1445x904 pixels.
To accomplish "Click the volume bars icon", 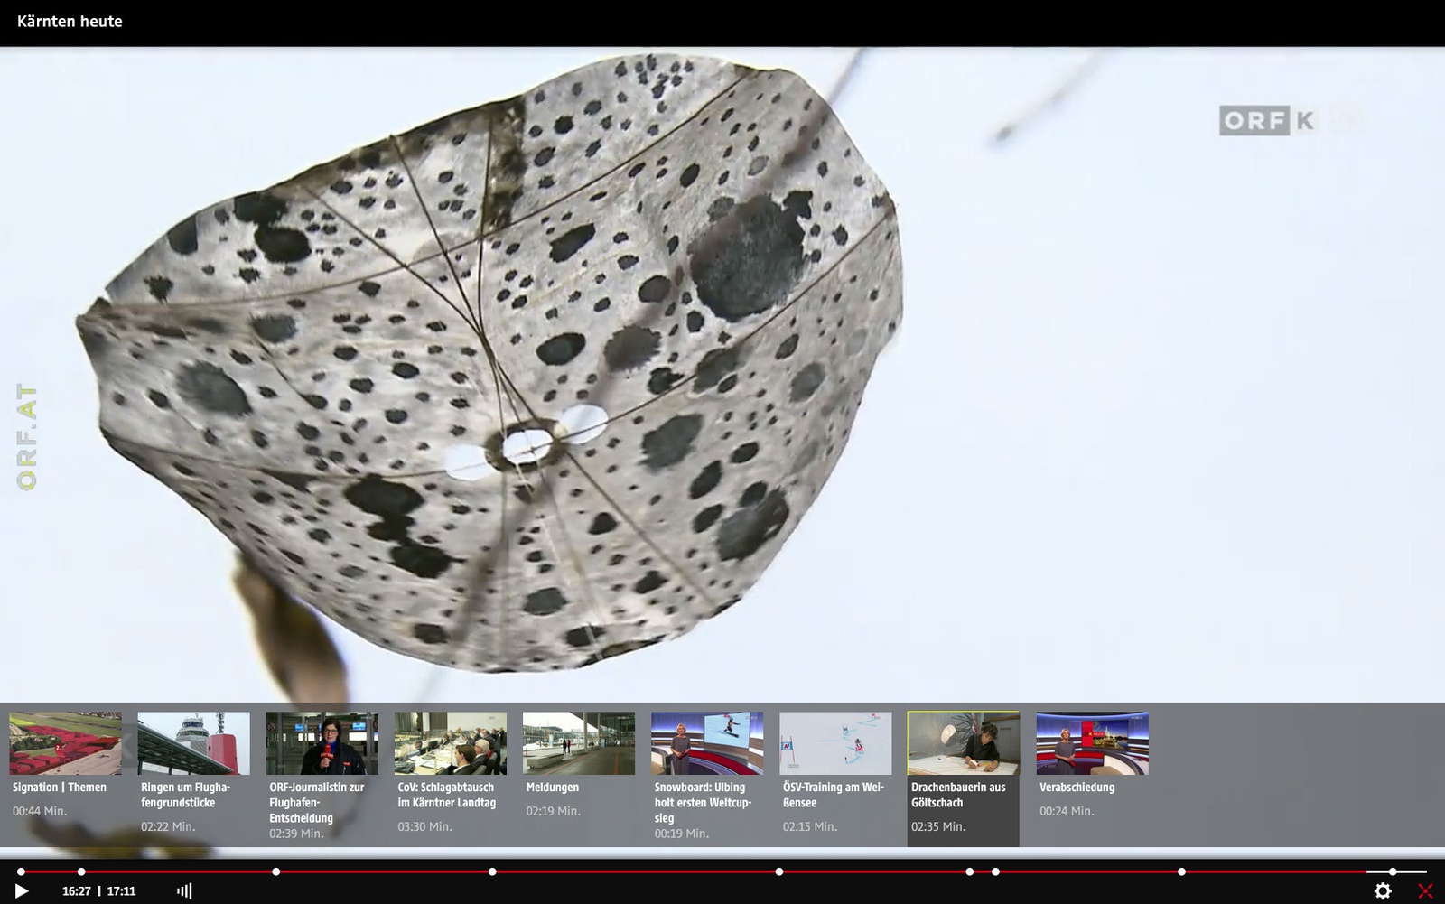I will coord(184,891).
